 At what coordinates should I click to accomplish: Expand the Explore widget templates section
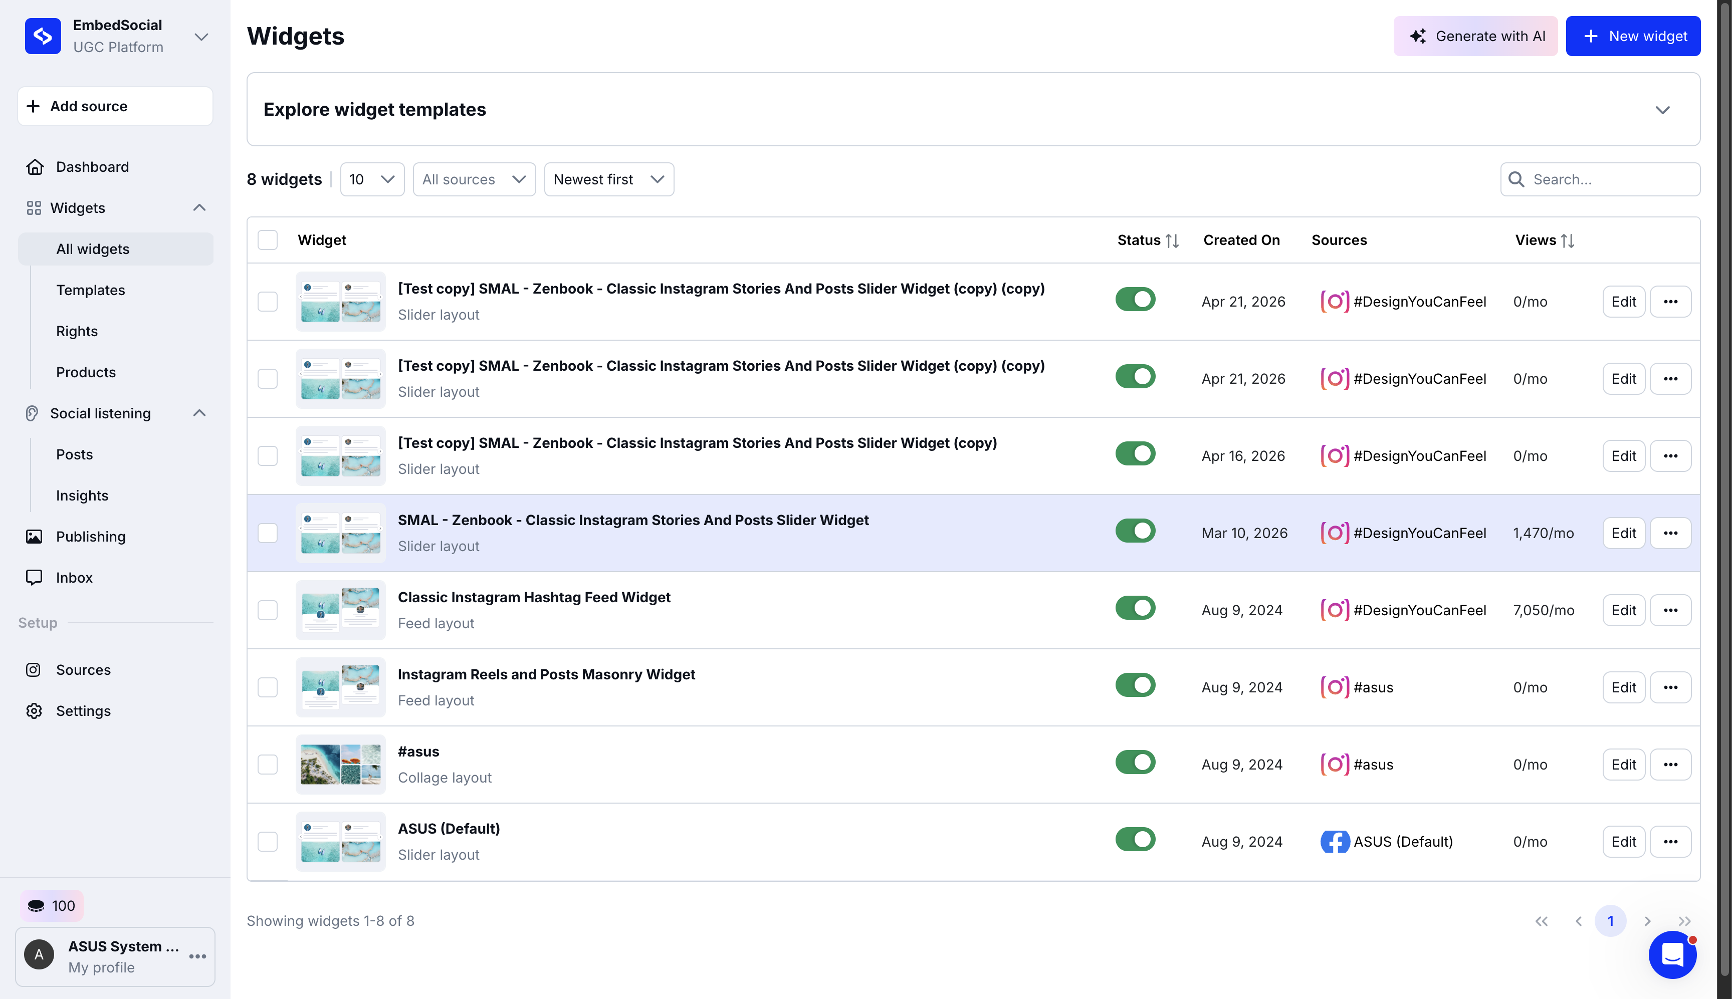tap(1662, 110)
